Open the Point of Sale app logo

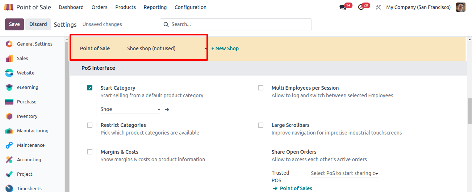(x=9, y=7)
